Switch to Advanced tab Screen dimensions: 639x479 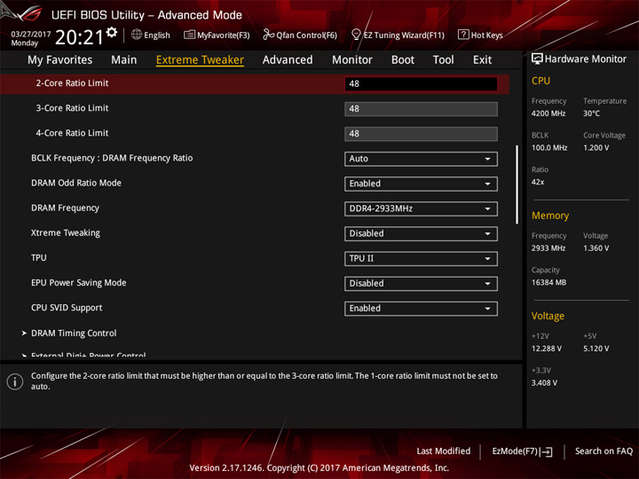click(288, 60)
